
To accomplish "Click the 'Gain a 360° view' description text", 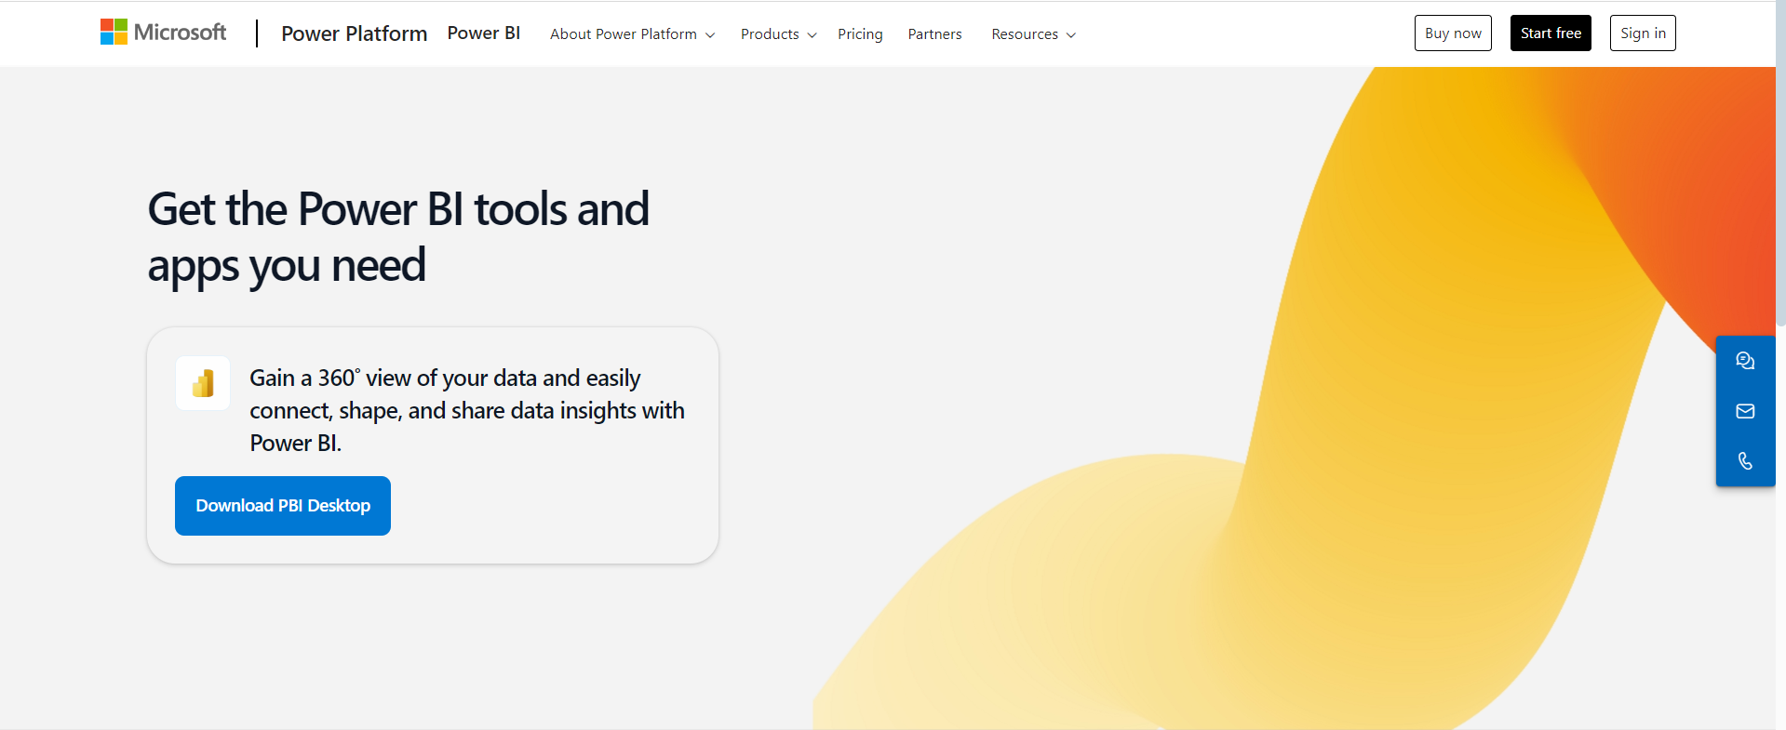I will tap(467, 410).
